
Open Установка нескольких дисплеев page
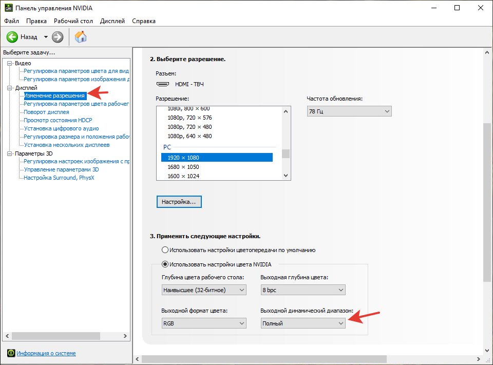(x=67, y=145)
